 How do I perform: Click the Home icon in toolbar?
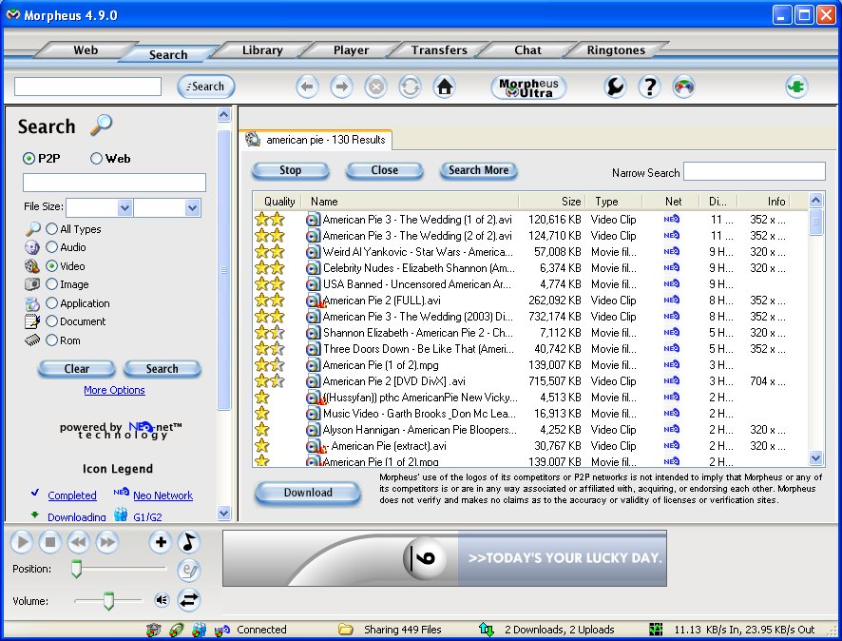(445, 87)
